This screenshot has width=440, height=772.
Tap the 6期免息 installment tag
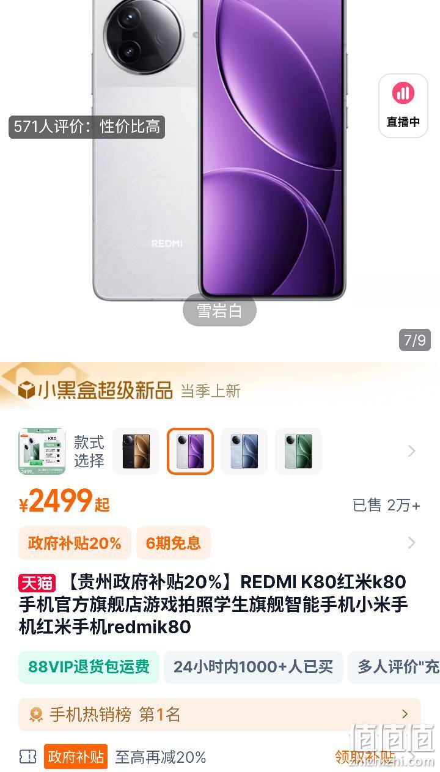pyautogui.click(x=174, y=543)
